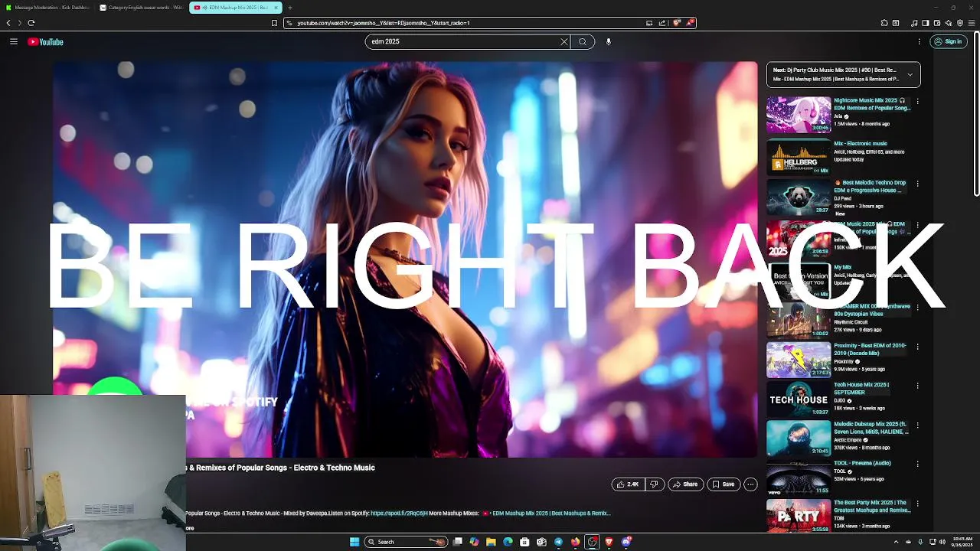Image resolution: width=980 pixels, height=551 pixels.
Task: Switch to Category:English swear words tab
Action: pyautogui.click(x=142, y=8)
